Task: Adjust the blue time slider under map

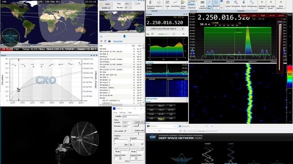Action: coord(125,36)
